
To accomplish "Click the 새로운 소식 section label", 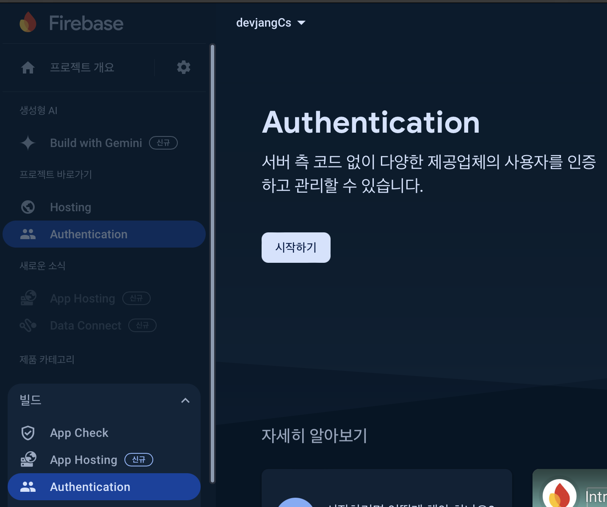I will pos(42,266).
